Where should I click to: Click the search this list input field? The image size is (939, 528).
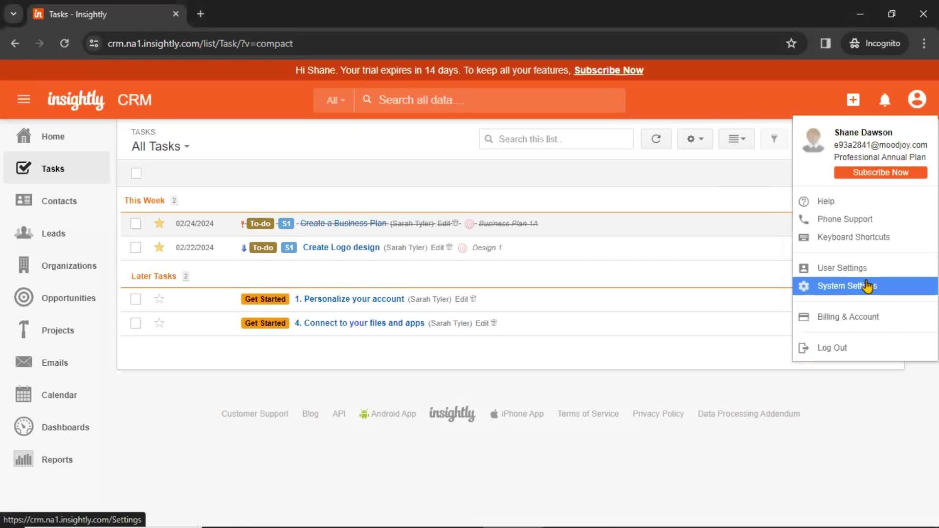point(557,139)
